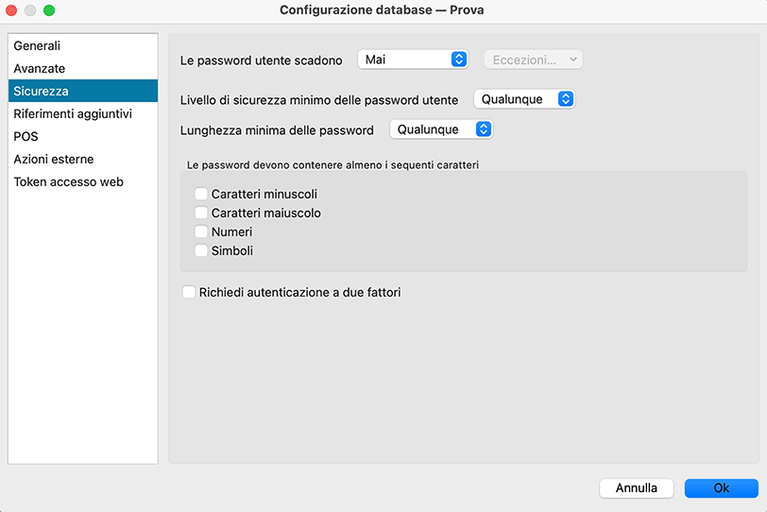Enable Caratteri minuscoli checkbox
This screenshot has height=512, width=767.
(201, 194)
